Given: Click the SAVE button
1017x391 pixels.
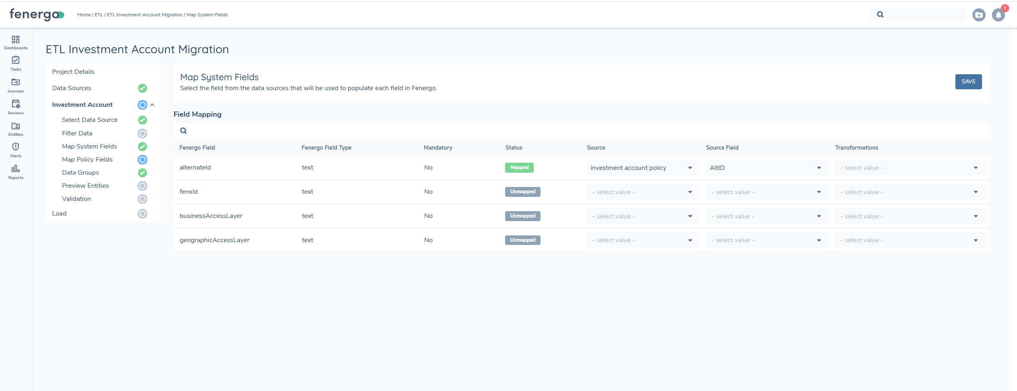Looking at the screenshot, I should coord(968,81).
